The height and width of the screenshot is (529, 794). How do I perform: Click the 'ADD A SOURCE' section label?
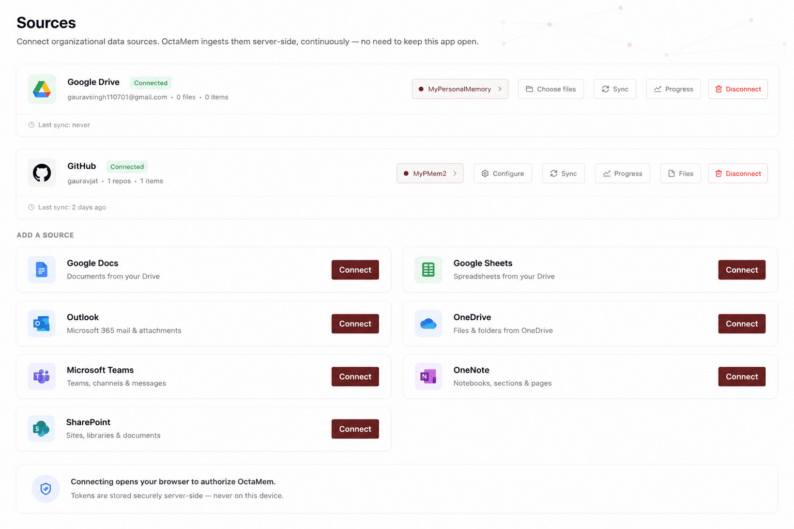coord(45,235)
